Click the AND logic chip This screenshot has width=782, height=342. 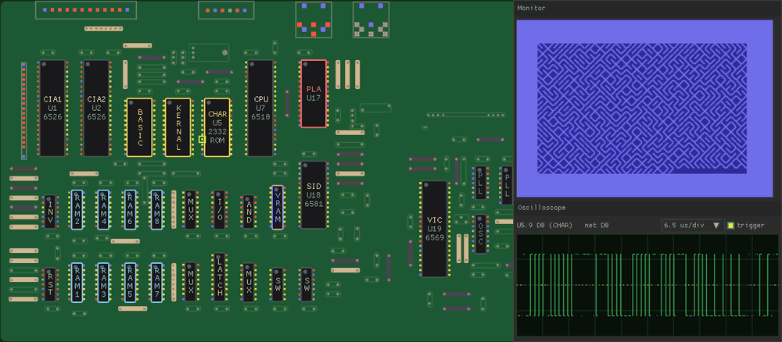[249, 212]
